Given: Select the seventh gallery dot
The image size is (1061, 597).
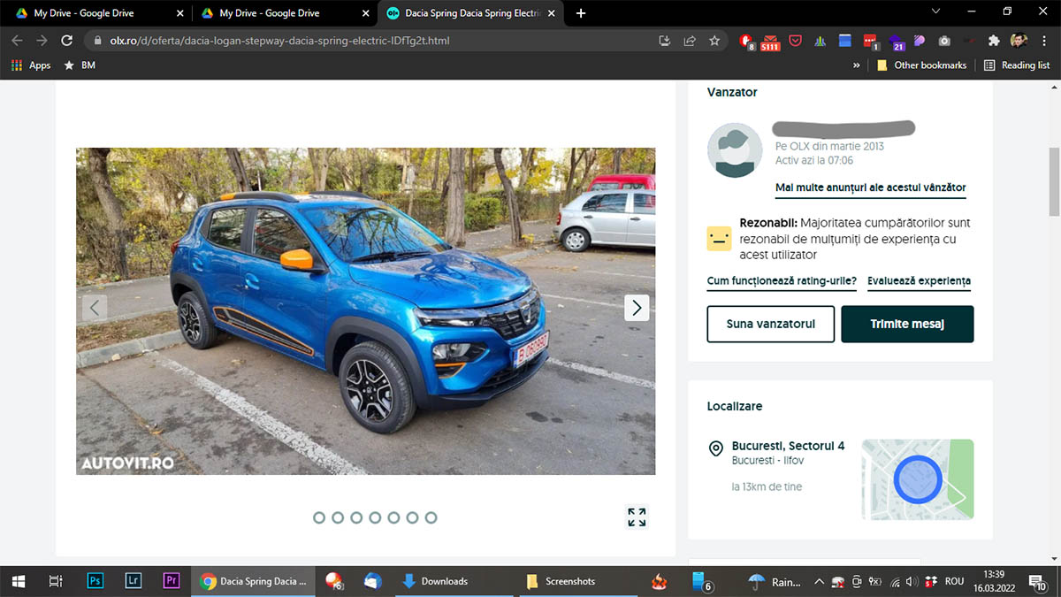Looking at the screenshot, I should [431, 517].
